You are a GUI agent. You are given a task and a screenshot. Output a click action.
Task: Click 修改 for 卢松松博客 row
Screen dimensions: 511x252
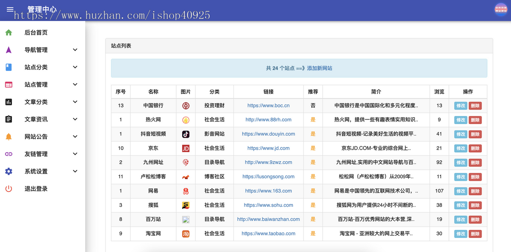tap(461, 177)
